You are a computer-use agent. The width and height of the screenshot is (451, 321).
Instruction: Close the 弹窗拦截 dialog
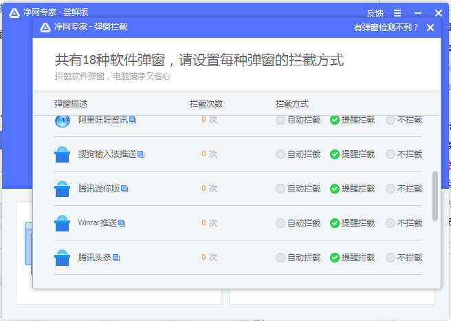click(x=430, y=28)
